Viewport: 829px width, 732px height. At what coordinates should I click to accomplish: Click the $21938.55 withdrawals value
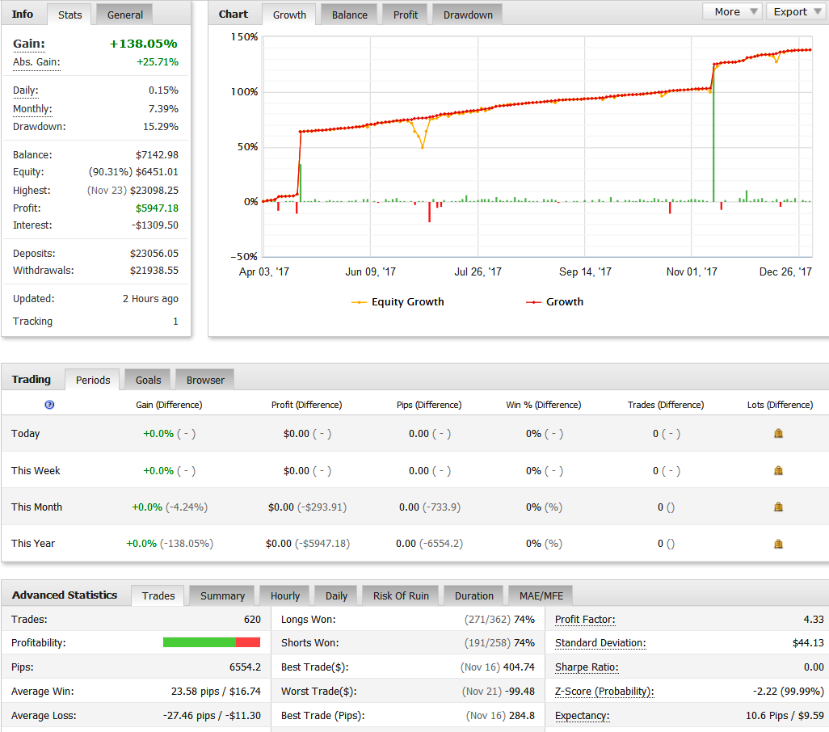click(x=154, y=271)
